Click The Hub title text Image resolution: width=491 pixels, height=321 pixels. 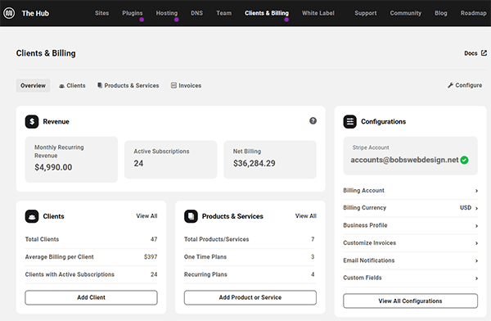click(35, 13)
